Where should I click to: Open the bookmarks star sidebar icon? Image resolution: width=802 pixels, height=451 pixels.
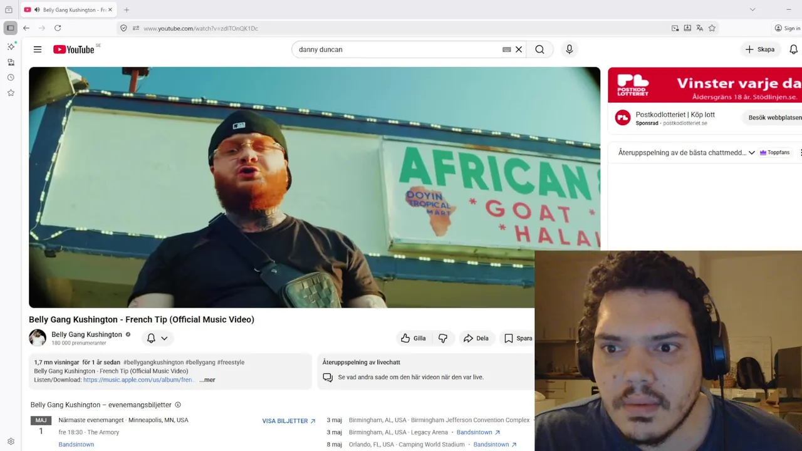11,93
